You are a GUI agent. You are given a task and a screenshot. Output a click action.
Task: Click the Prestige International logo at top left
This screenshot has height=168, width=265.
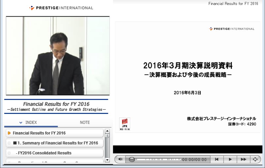point(61,8)
